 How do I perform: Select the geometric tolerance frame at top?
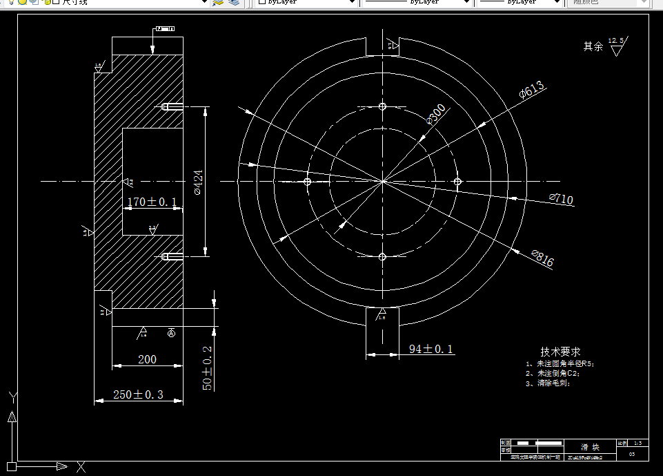pos(166,29)
